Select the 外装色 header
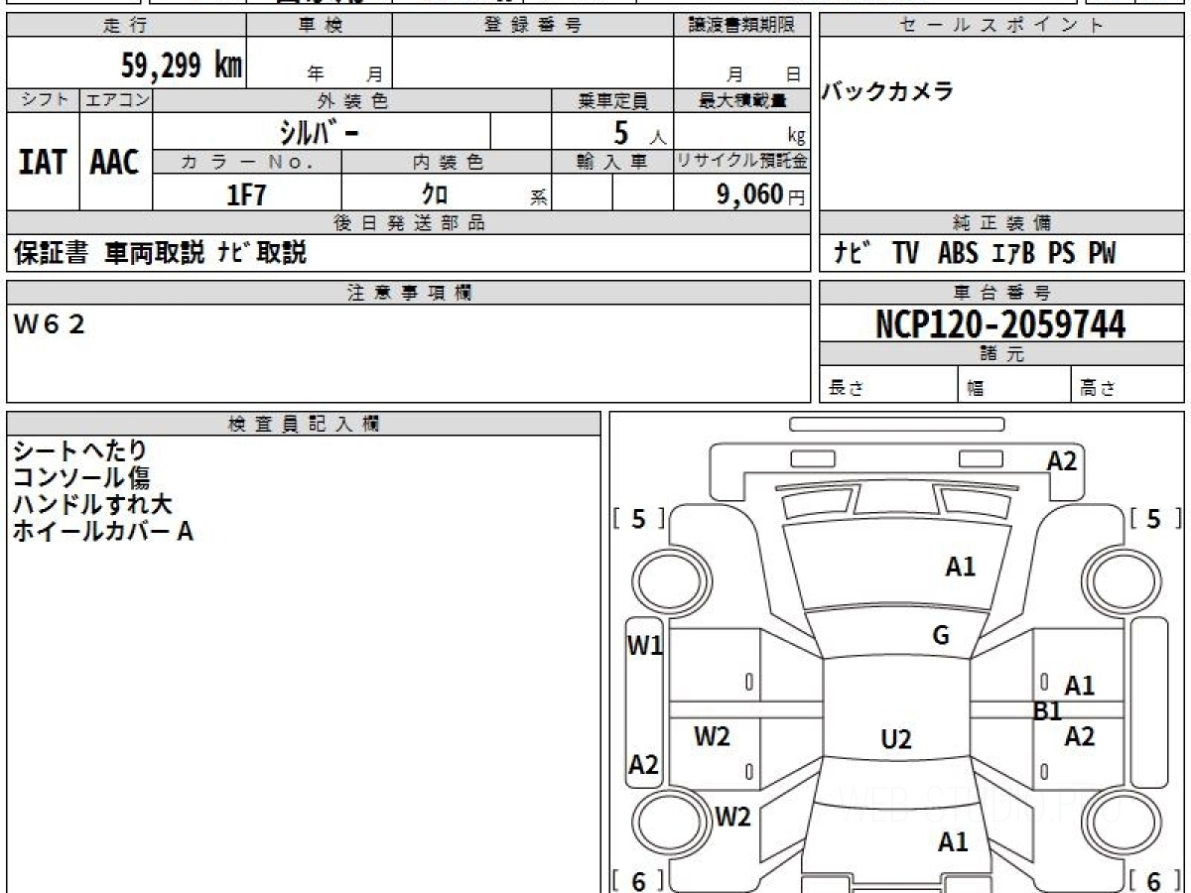Image resolution: width=1191 pixels, height=893 pixels. coord(352,100)
